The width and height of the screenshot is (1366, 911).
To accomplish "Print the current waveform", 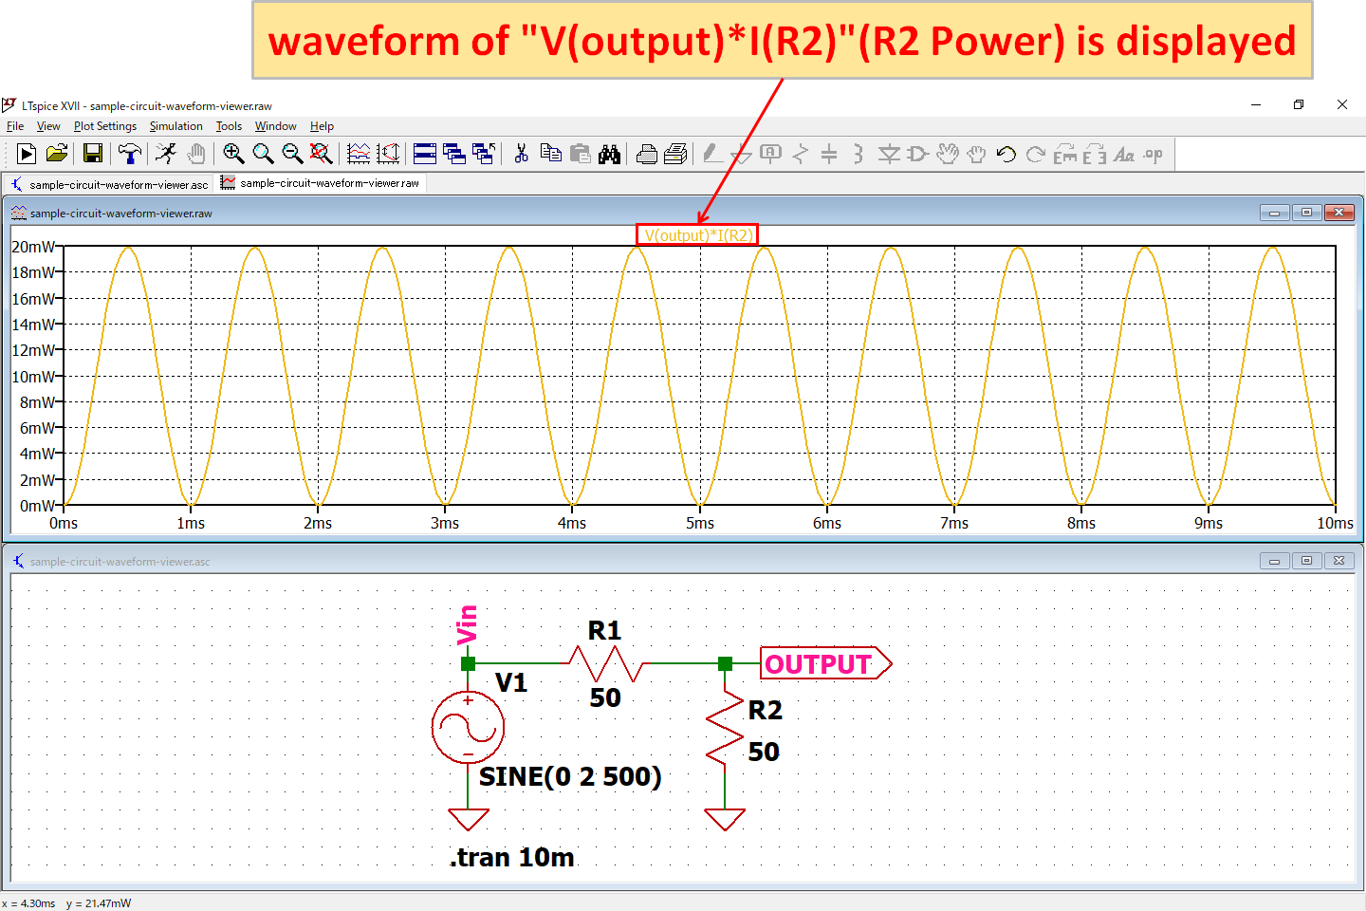I will pos(649,153).
